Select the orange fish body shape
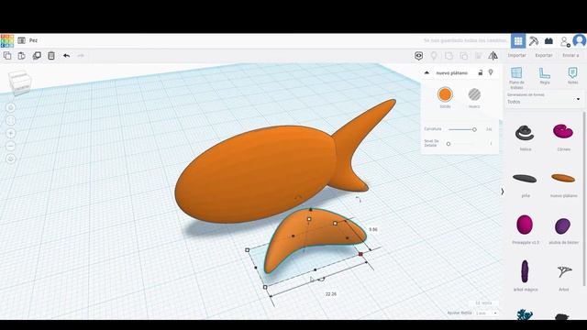 pos(255,173)
